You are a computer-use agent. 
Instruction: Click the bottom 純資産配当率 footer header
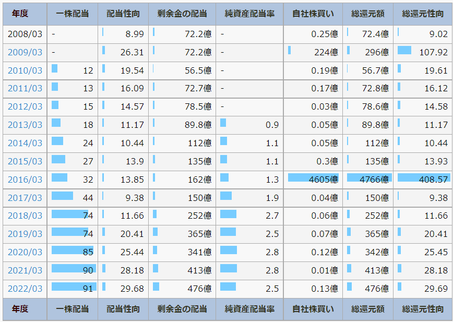(249, 309)
